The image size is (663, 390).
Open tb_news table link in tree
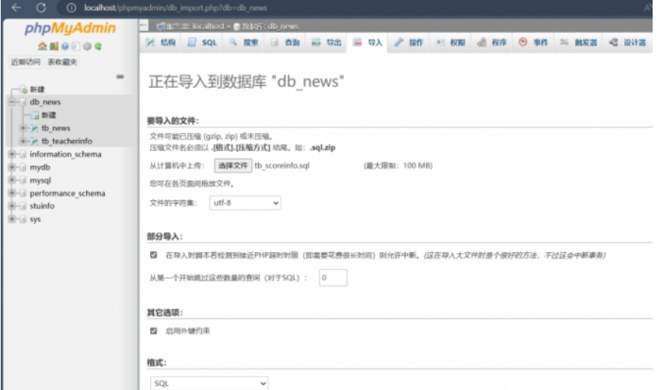[x=56, y=128]
